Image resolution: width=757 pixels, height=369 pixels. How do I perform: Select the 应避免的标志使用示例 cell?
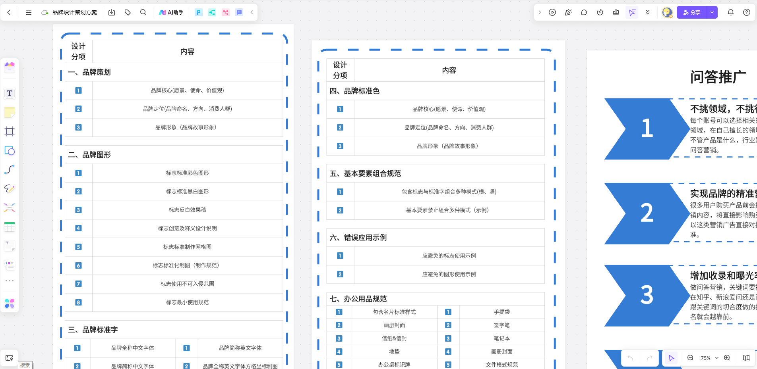pyautogui.click(x=449, y=256)
